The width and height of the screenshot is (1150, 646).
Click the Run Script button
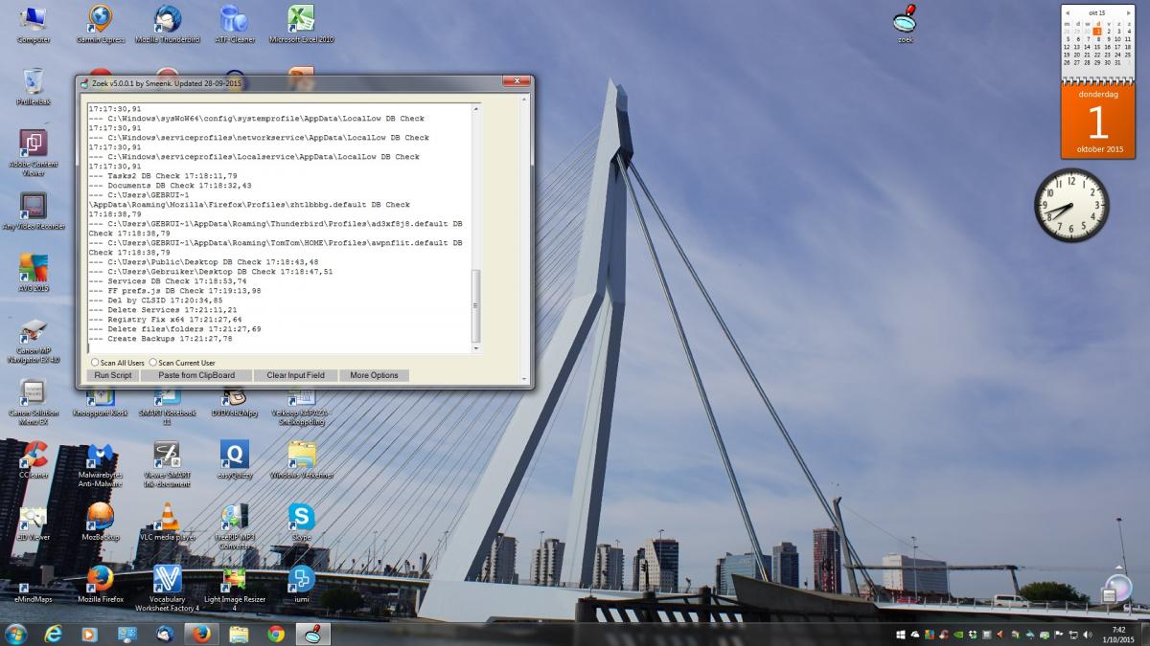[113, 375]
